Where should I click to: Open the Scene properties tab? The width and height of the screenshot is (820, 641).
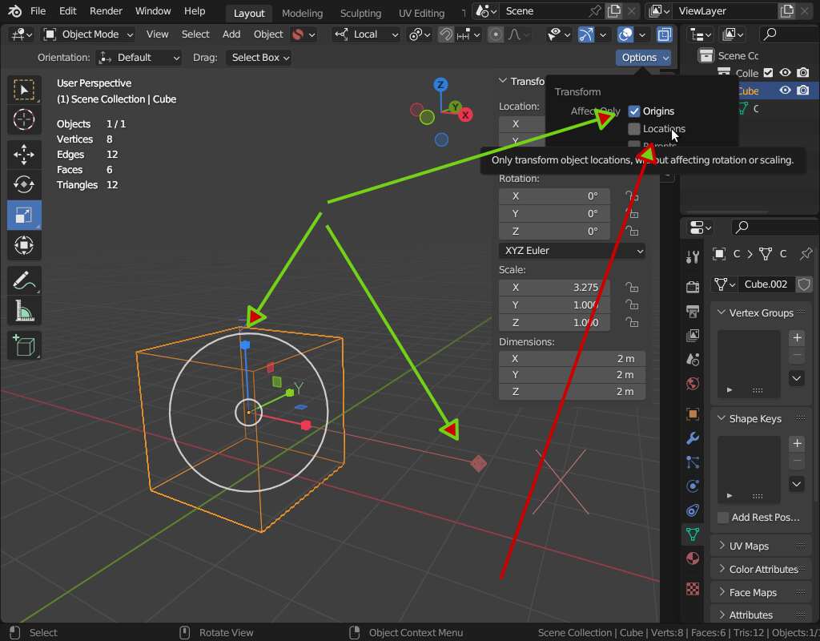point(693,360)
